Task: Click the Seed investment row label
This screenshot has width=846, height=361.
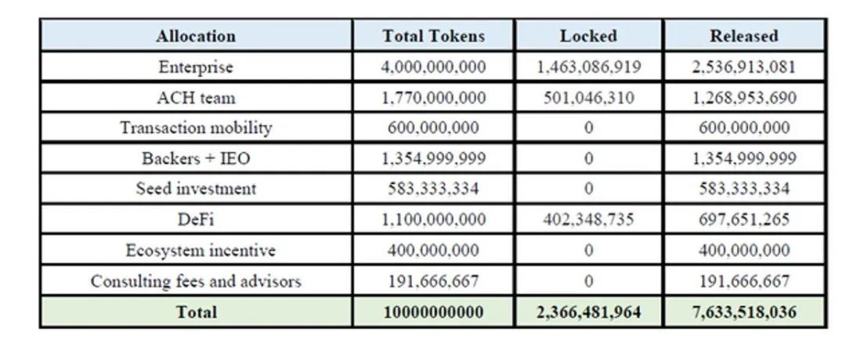Action: pyautogui.click(x=195, y=189)
